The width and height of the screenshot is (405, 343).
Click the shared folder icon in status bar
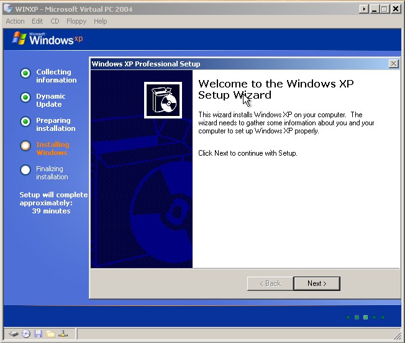(51, 334)
